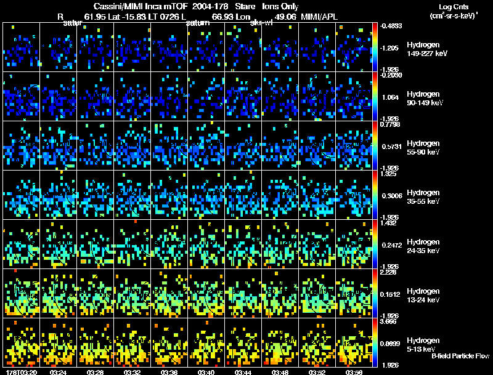
Task: Click the Hydrogen 13-24 keV label
Action: point(425,295)
